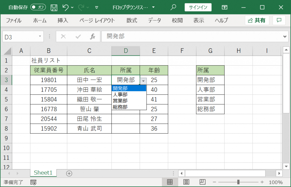
Task: Click the formula bar Cancel X icon
Action: 63,36
